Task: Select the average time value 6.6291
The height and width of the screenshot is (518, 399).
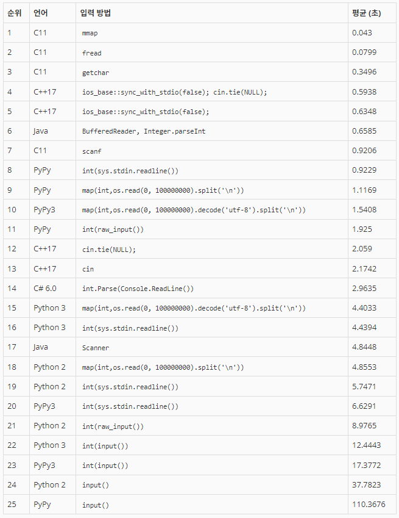Action: click(x=364, y=406)
